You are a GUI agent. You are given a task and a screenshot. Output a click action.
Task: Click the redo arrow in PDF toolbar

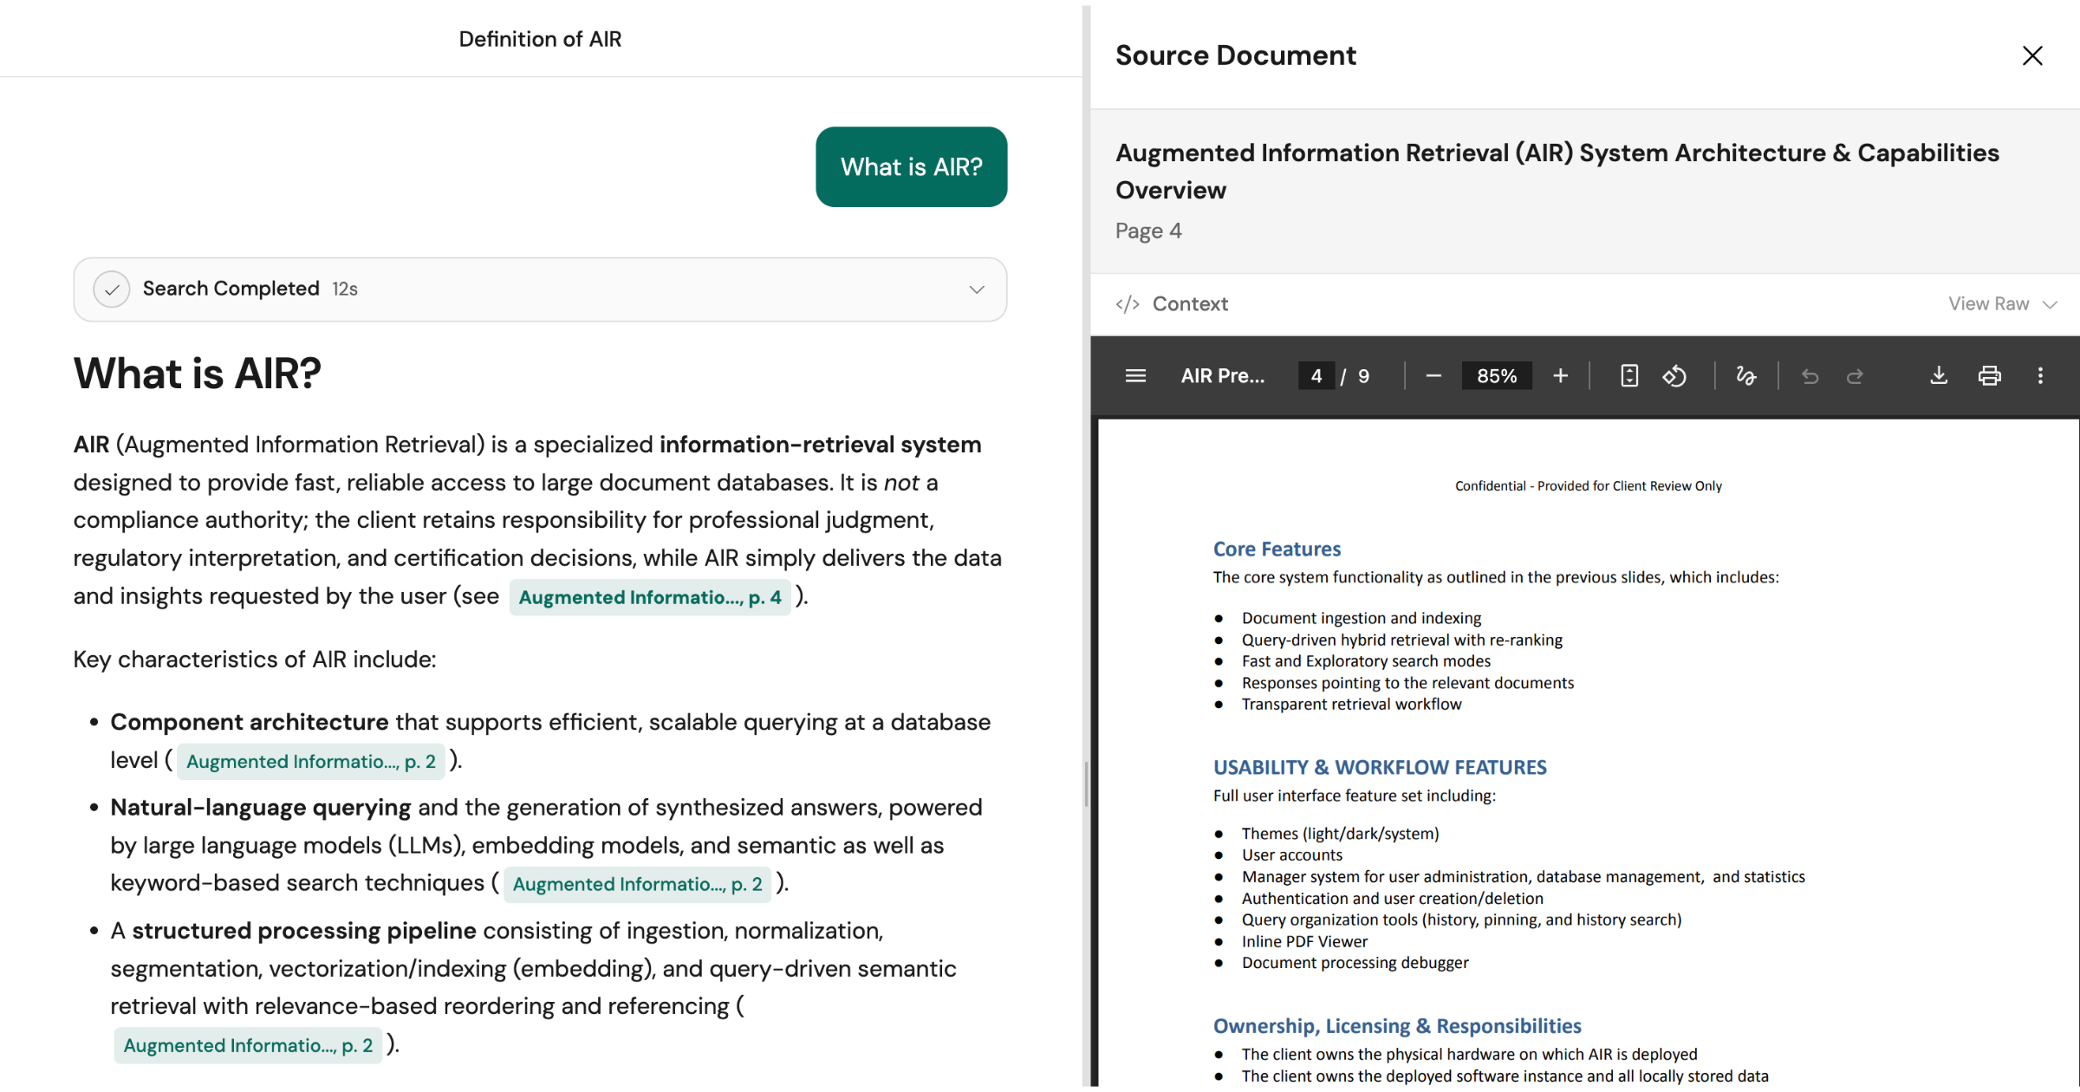(1855, 376)
